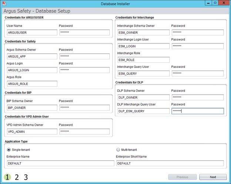Click the Argus Schema Owner password field
The height and width of the screenshot is (184, 231).
tap(84, 56)
